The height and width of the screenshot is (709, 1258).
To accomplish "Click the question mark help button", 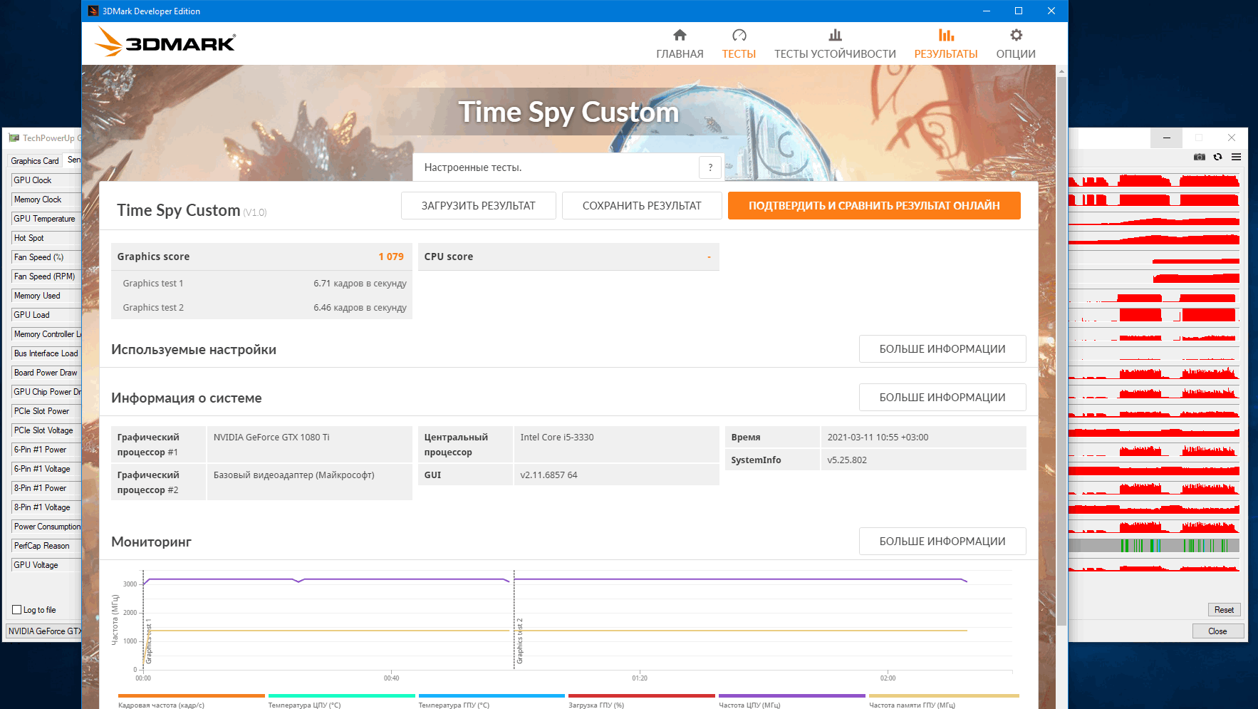I will [x=710, y=167].
